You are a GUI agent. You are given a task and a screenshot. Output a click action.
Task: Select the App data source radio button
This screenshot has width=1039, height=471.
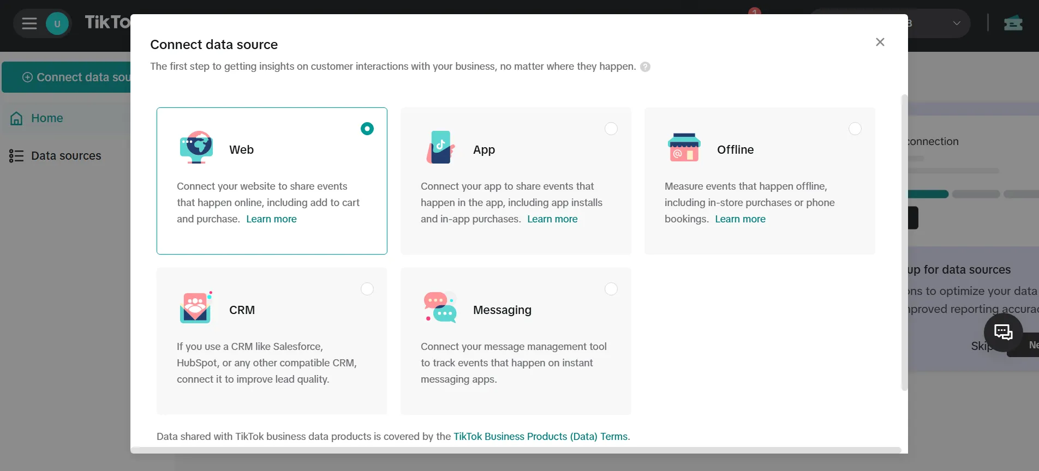click(611, 129)
